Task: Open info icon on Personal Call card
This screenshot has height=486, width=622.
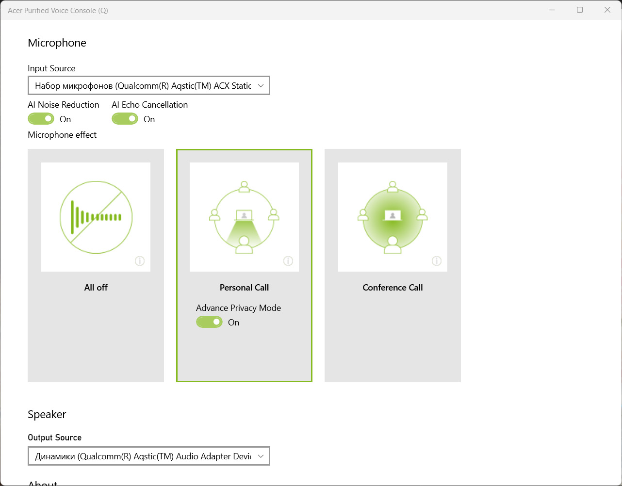Action: [288, 261]
